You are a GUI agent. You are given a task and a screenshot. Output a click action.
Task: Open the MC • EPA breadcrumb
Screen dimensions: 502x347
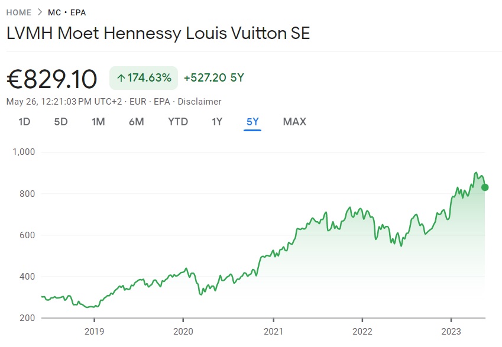pyautogui.click(x=67, y=12)
